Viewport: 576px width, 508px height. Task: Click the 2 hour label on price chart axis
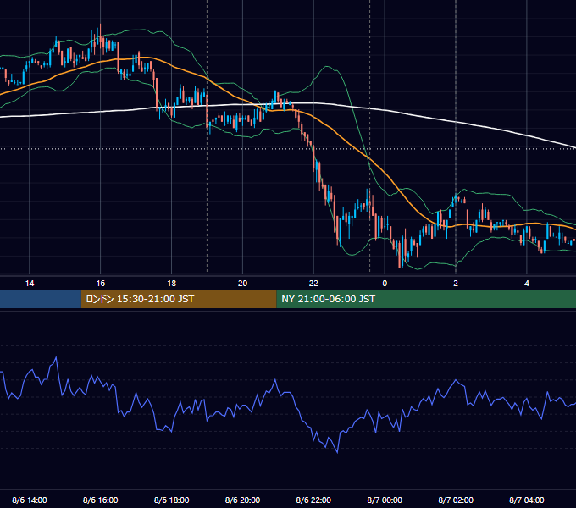pyautogui.click(x=456, y=284)
